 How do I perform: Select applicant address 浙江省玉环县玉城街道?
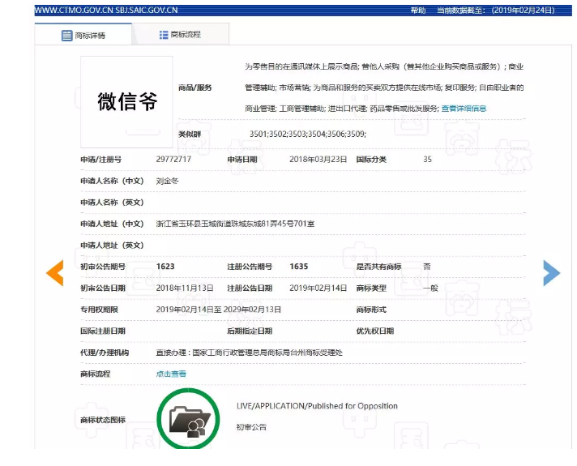click(235, 224)
